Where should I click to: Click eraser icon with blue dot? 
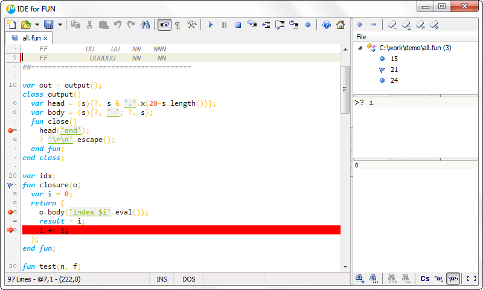pos(434,25)
